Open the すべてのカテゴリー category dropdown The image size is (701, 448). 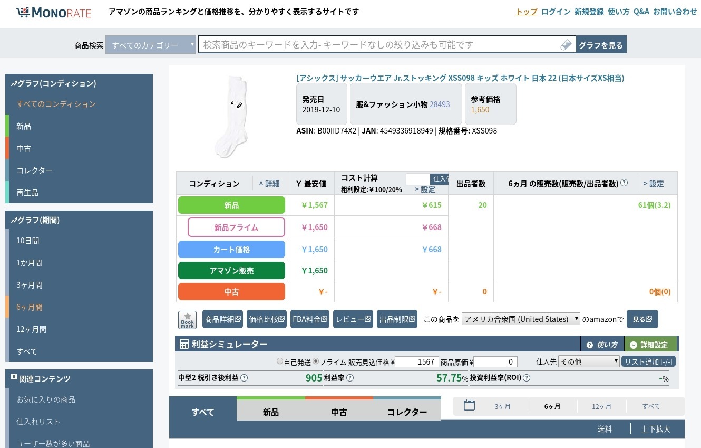(x=151, y=45)
